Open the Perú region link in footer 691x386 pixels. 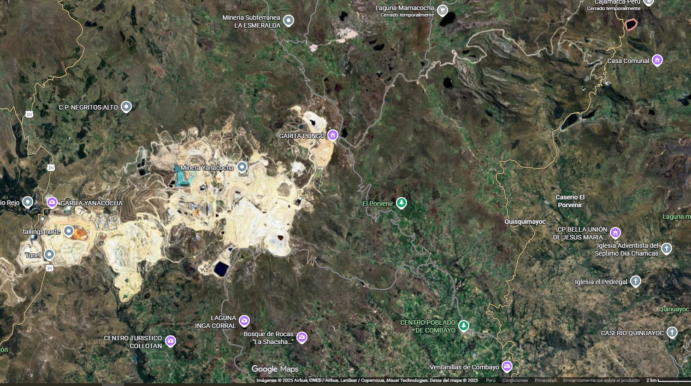coord(490,380)
